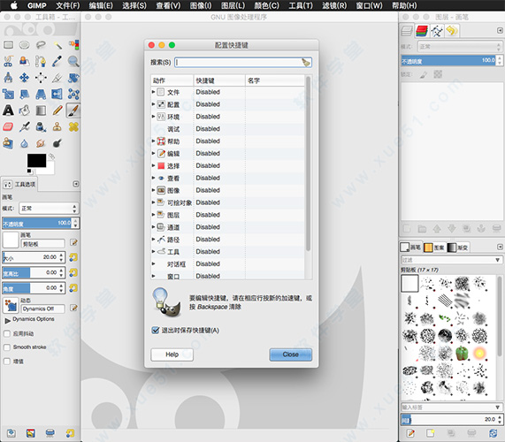Select the green pepper brush thumbnail
The image size is (505, 442).
click(462, 353)
